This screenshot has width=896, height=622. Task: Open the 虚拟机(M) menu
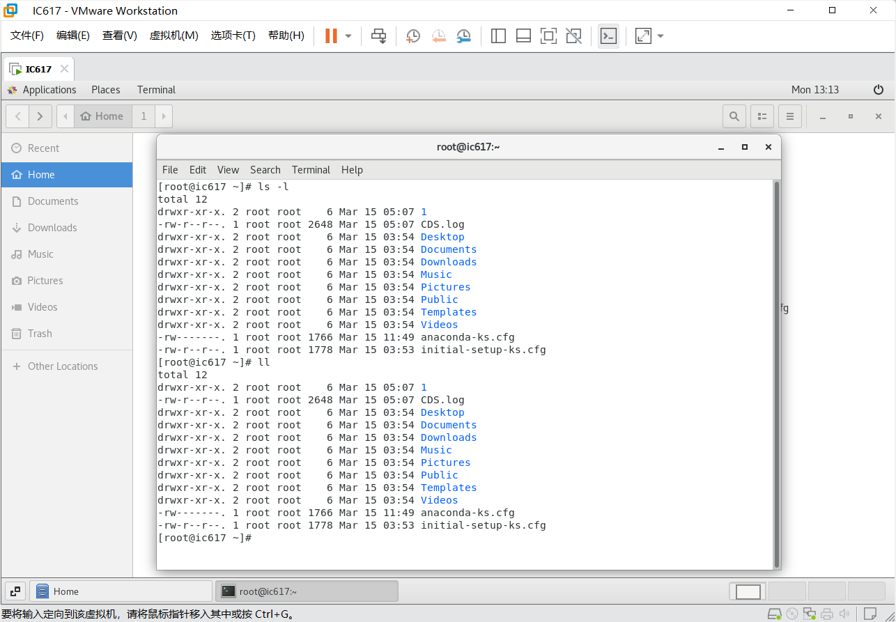coord(174,36)
